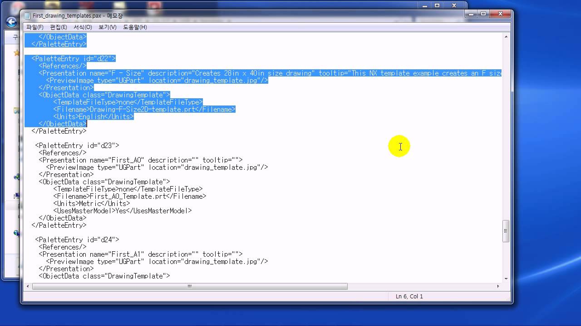The image size is (581, 326).
Task: Click the <Units>Metric</Units> line
Action: 92,203
